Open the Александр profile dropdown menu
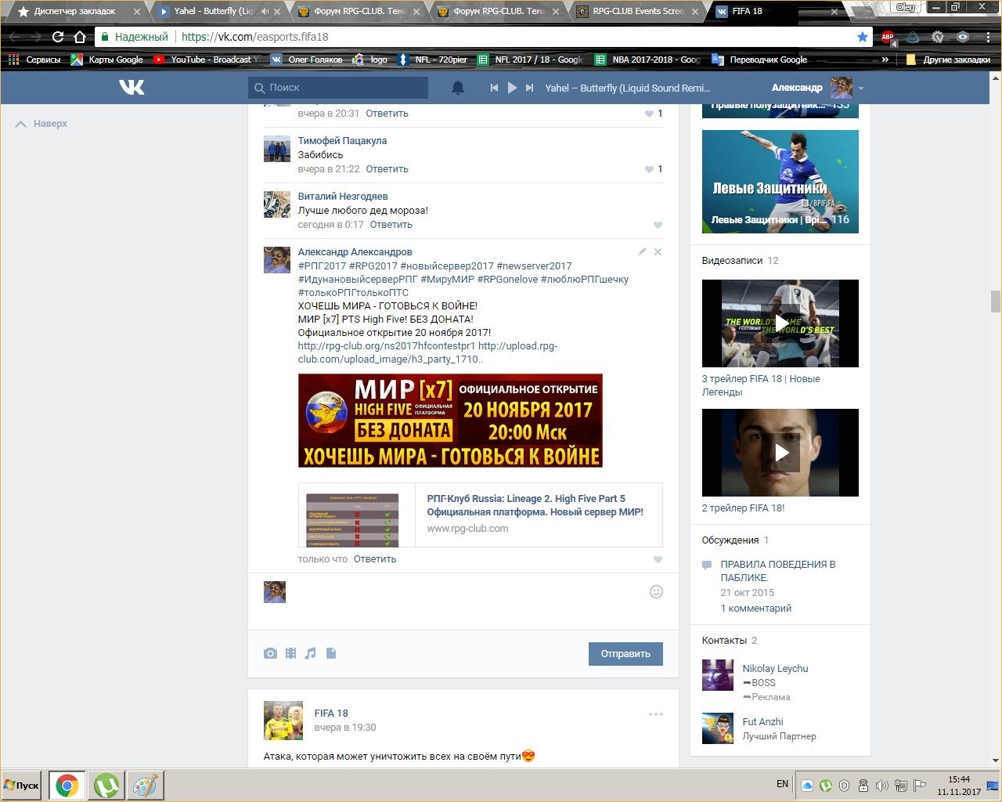 pos(861,88)
